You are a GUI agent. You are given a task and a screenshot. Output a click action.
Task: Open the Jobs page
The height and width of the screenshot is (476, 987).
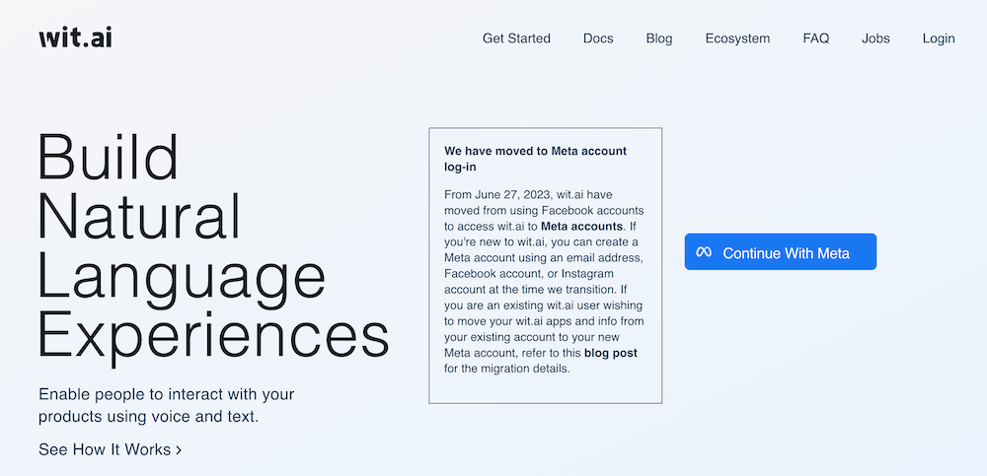click(x=875, y=38)
